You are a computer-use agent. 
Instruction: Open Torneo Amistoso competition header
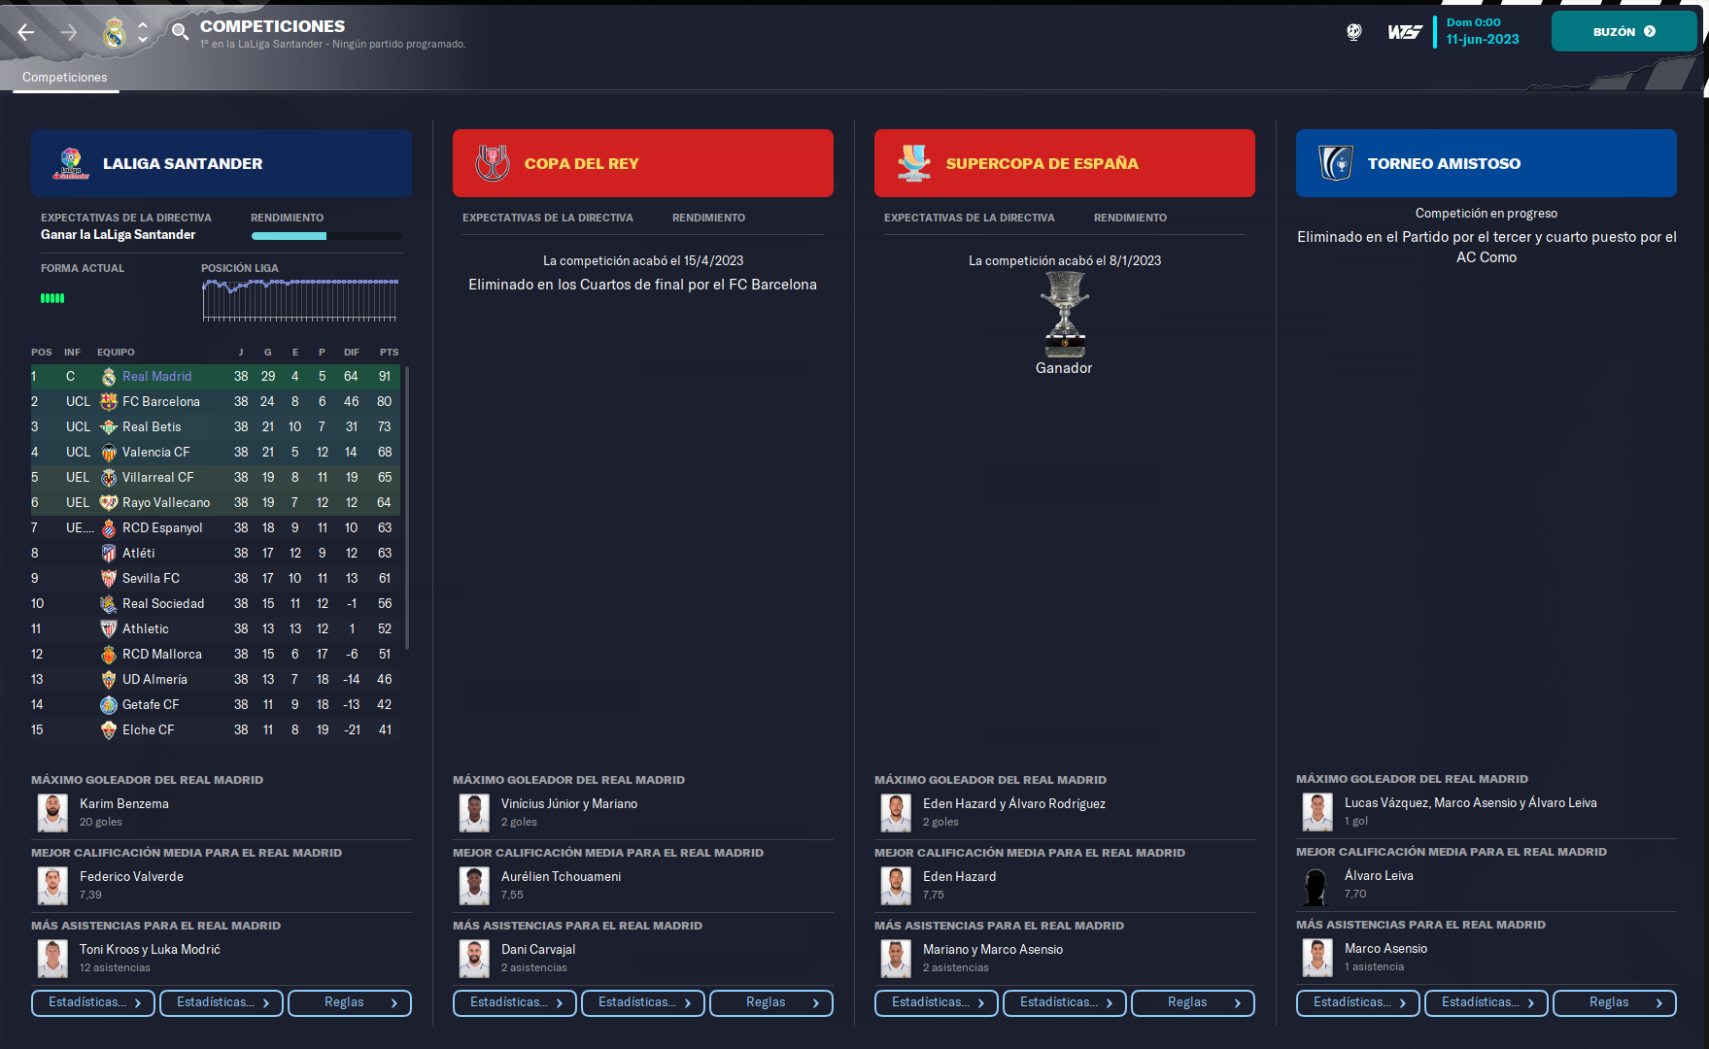1487,163
